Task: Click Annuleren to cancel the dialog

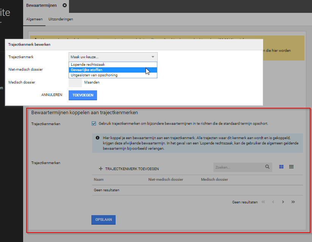Action: click(x=52, y=95)
